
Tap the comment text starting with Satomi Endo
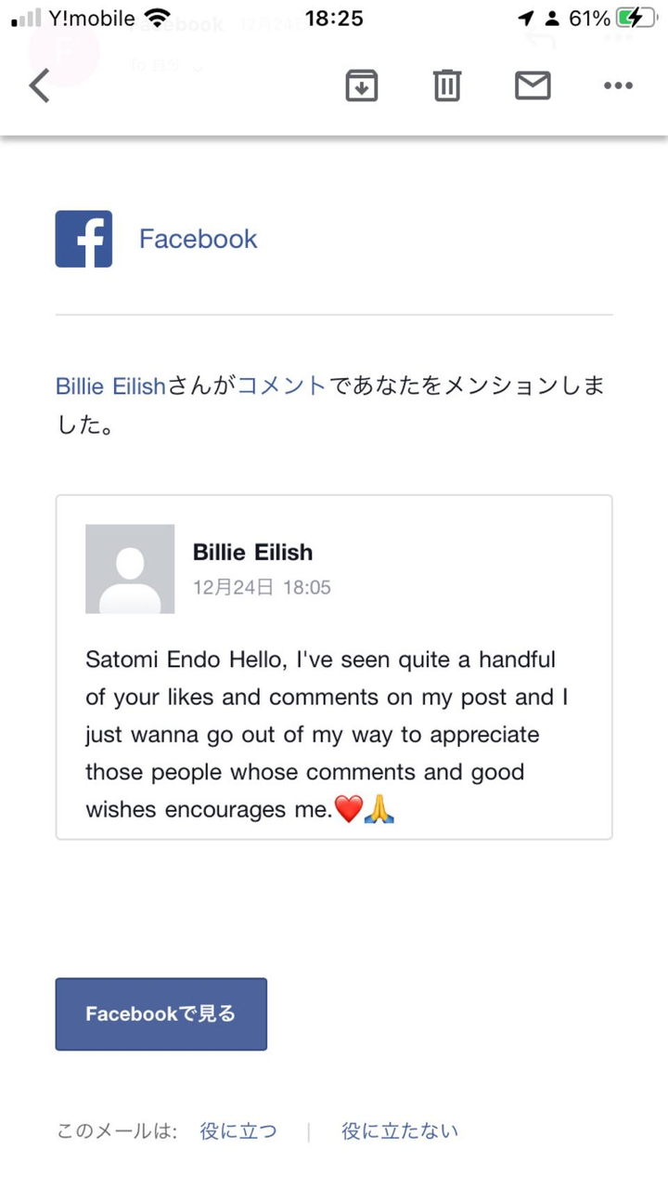[x=325, y=734]
